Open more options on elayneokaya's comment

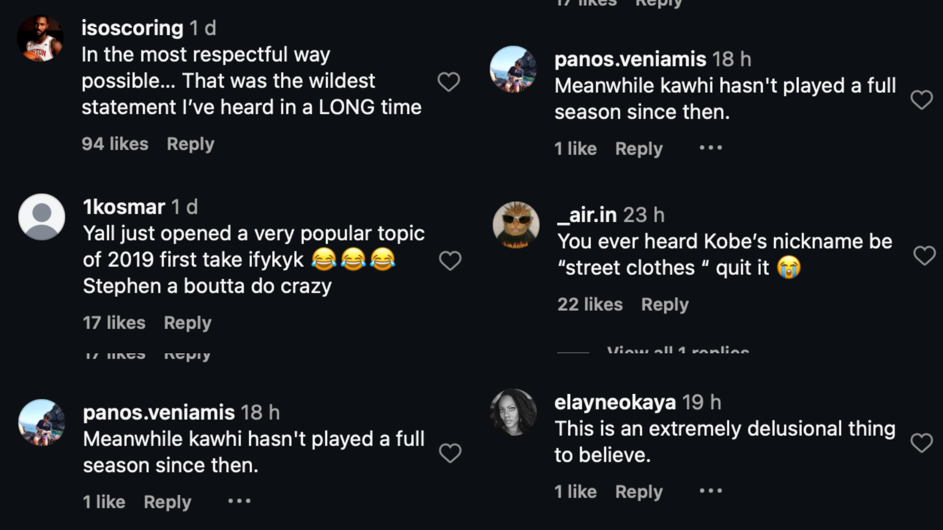pos(711,491)
